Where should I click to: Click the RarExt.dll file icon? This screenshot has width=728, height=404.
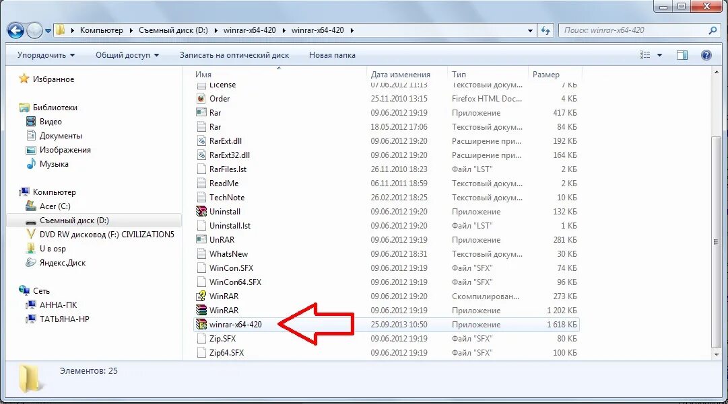point(201,141)
